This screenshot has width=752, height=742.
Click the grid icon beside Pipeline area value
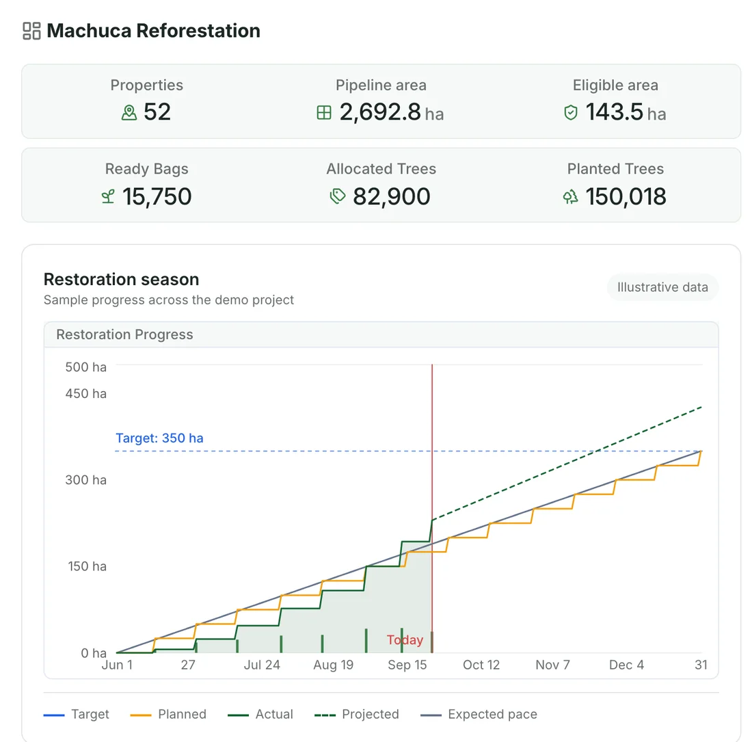[x=324, y=112]
